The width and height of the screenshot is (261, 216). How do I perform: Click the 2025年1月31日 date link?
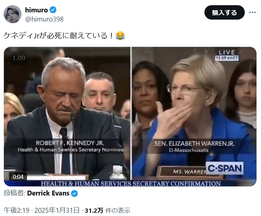pyautogui.click(x=57, y=210)
